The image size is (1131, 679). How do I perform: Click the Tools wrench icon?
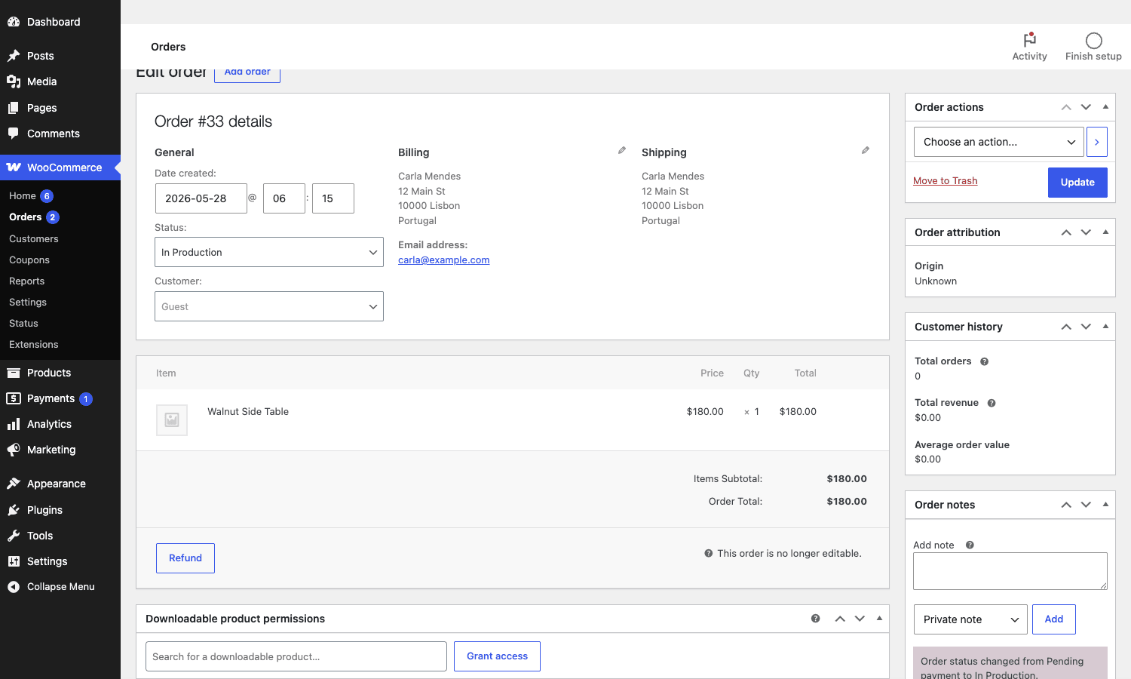pyautogui.click(x=14, y=536)
